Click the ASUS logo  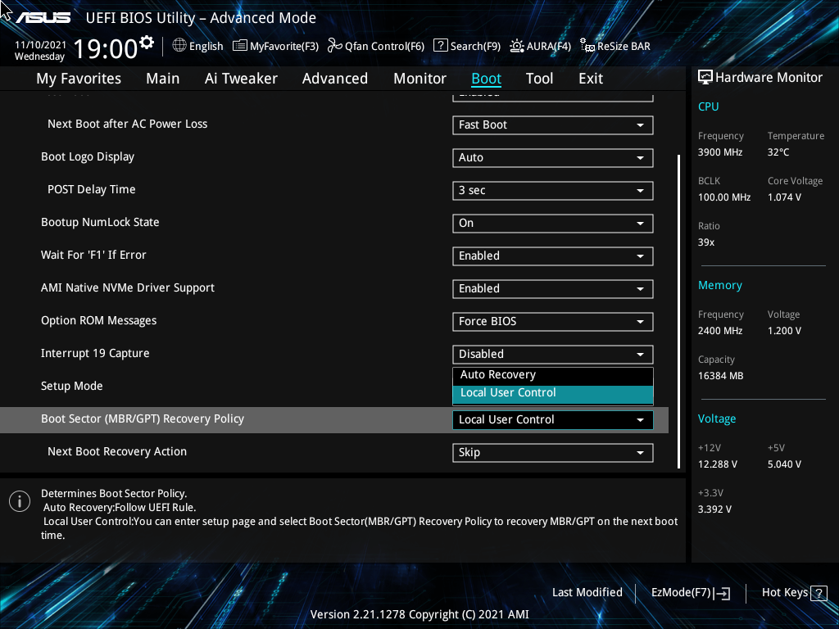(x=43, y=18)
